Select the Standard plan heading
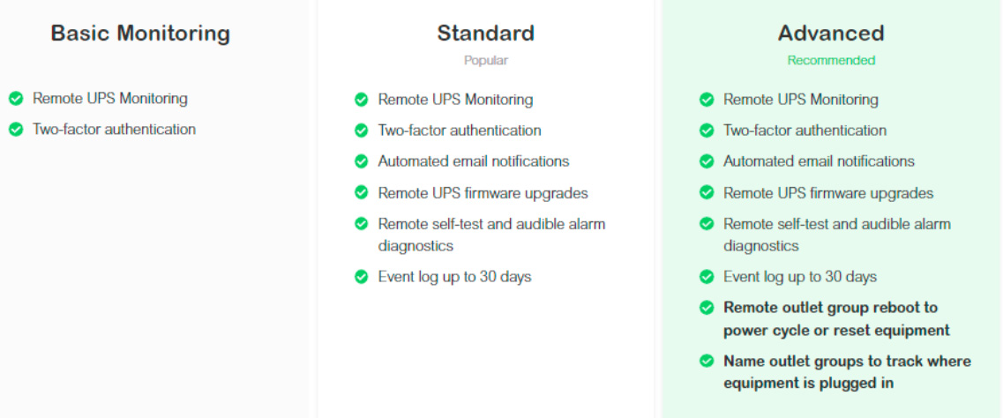Image resolution: width=1003 pixels, height=418 pixels. (x=485, y=34)
